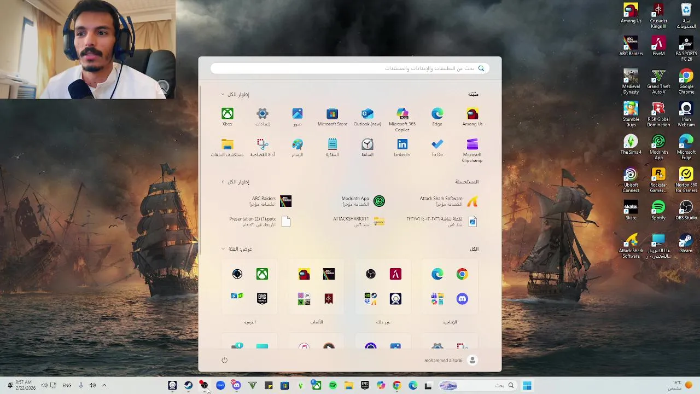Open the pinned Paint app

(297, 147)
